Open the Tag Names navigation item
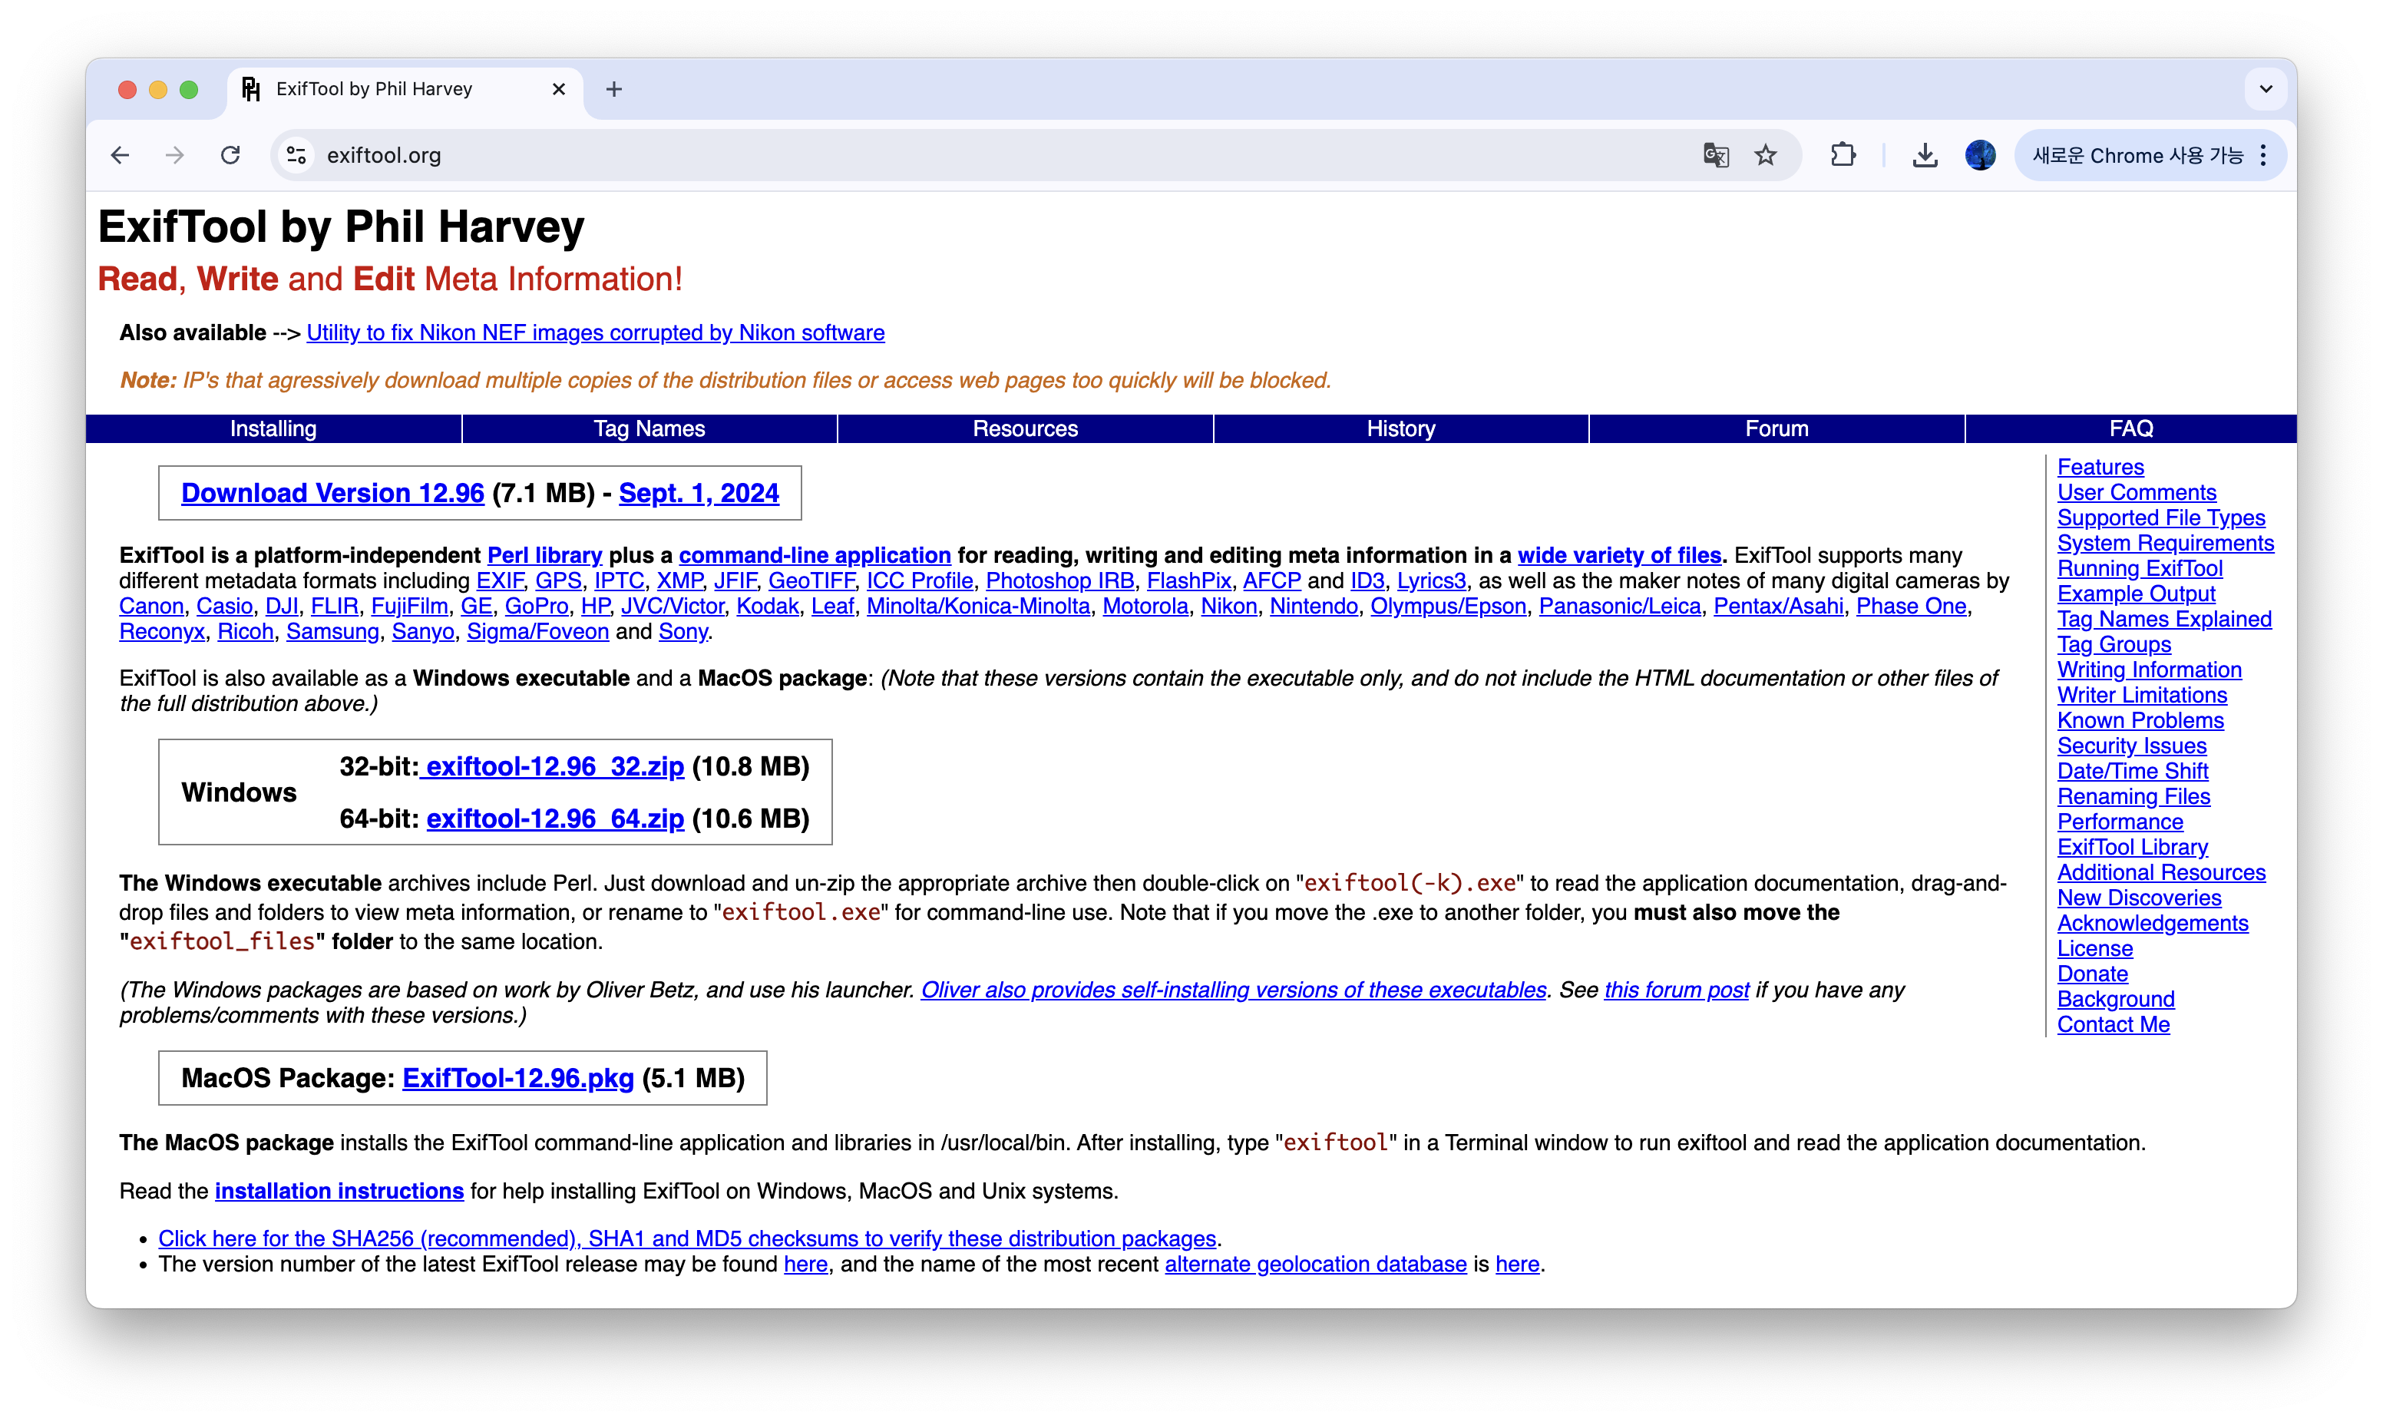 649,428
